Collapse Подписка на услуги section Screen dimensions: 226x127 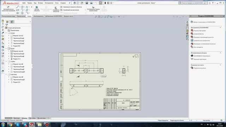220,65
